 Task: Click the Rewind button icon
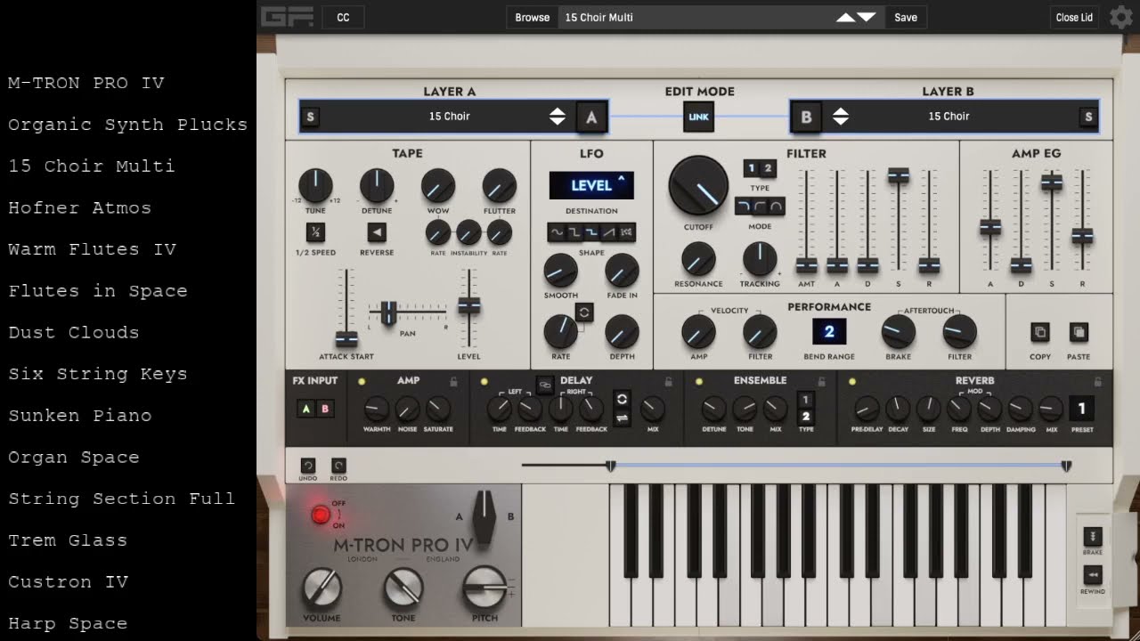(1093, 575)
